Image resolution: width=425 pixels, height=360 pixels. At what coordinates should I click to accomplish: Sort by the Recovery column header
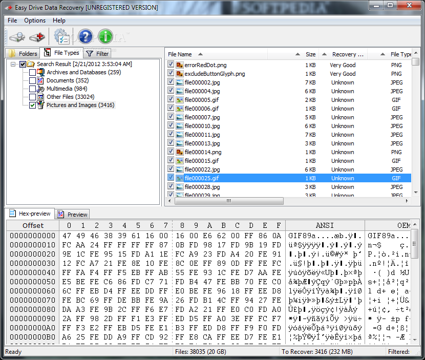[343, 54]
